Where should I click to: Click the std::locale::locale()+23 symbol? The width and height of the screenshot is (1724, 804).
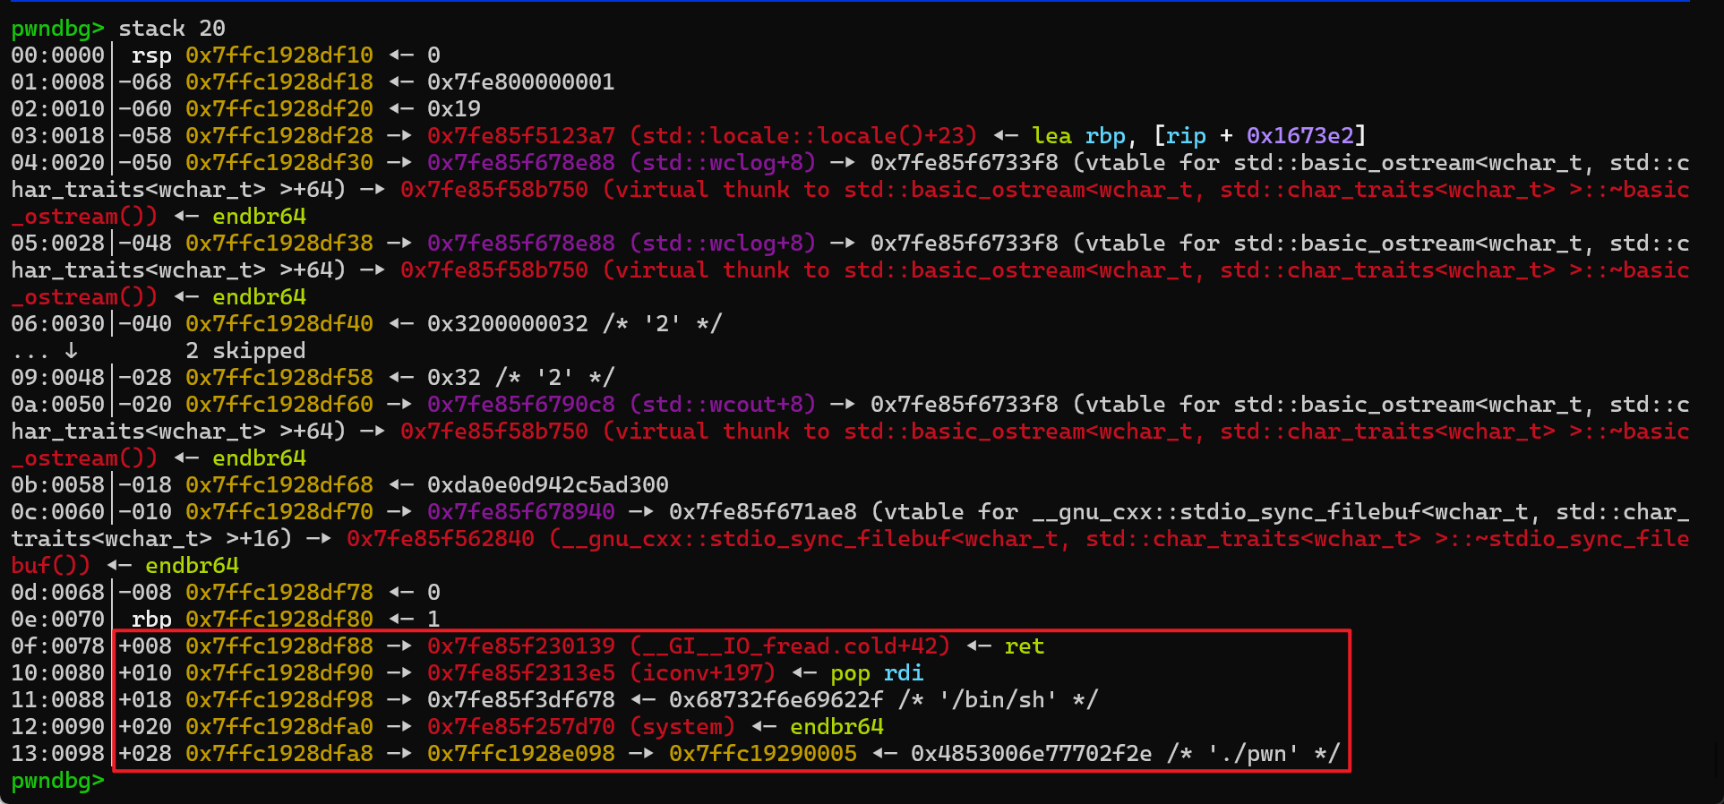pyautogui.click(x=803, y=136)
